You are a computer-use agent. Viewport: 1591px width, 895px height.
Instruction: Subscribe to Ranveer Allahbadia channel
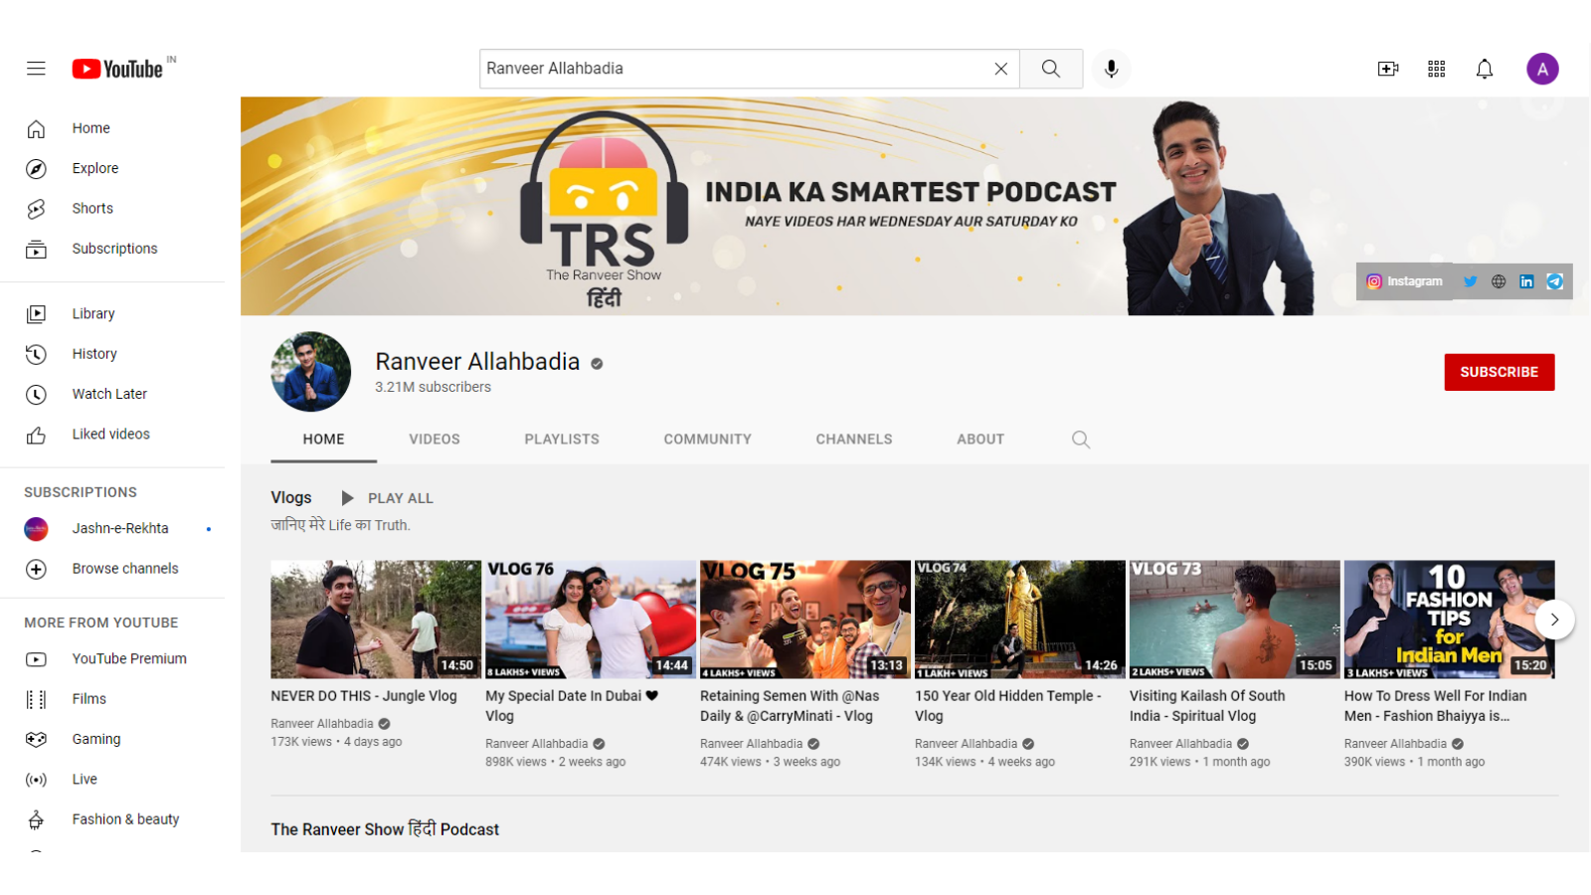[x=1500, y=372]
